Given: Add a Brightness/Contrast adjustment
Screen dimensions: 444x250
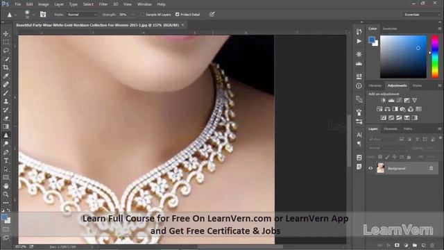Looking at the screenshot, I should (383, 100).
